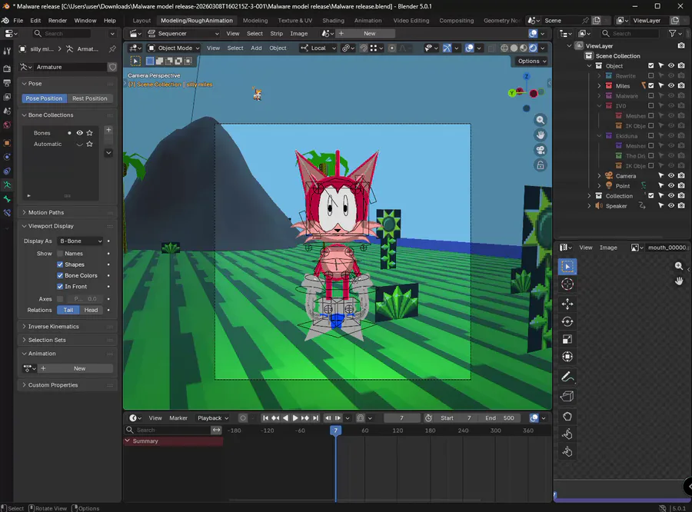Image resolution: width=692 pixels, height=512 pixels.
Task: Open the Add menu in viewport header
Action: tap(256, 48)
